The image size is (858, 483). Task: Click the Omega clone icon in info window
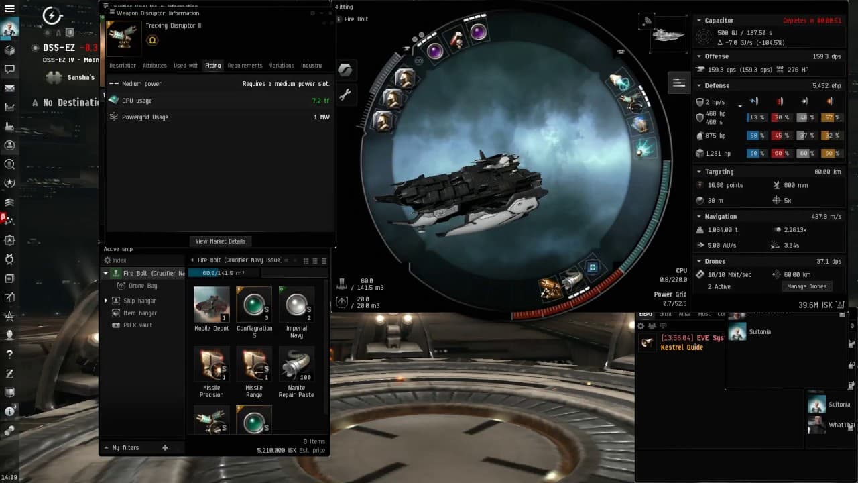point(152,40)
